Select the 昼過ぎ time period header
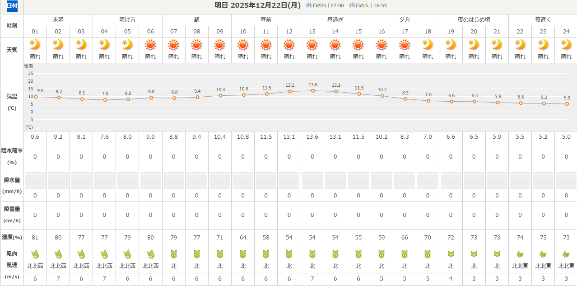Image resolution: width=577 pixels, height=286 pixels. (x=335, y=20)
